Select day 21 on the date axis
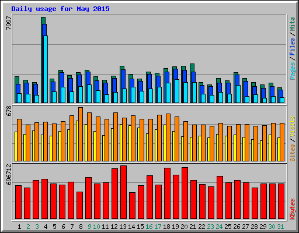The height and width of the screenshot is (233, 299). tap(193, 227)
